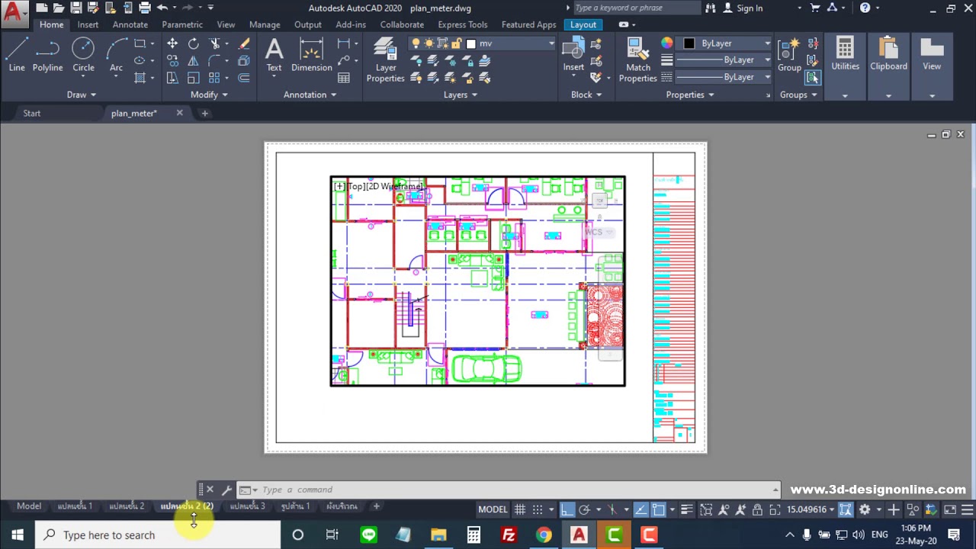Open the Manage ribbon tab
The image size is (976, 549).
[265, 24]
